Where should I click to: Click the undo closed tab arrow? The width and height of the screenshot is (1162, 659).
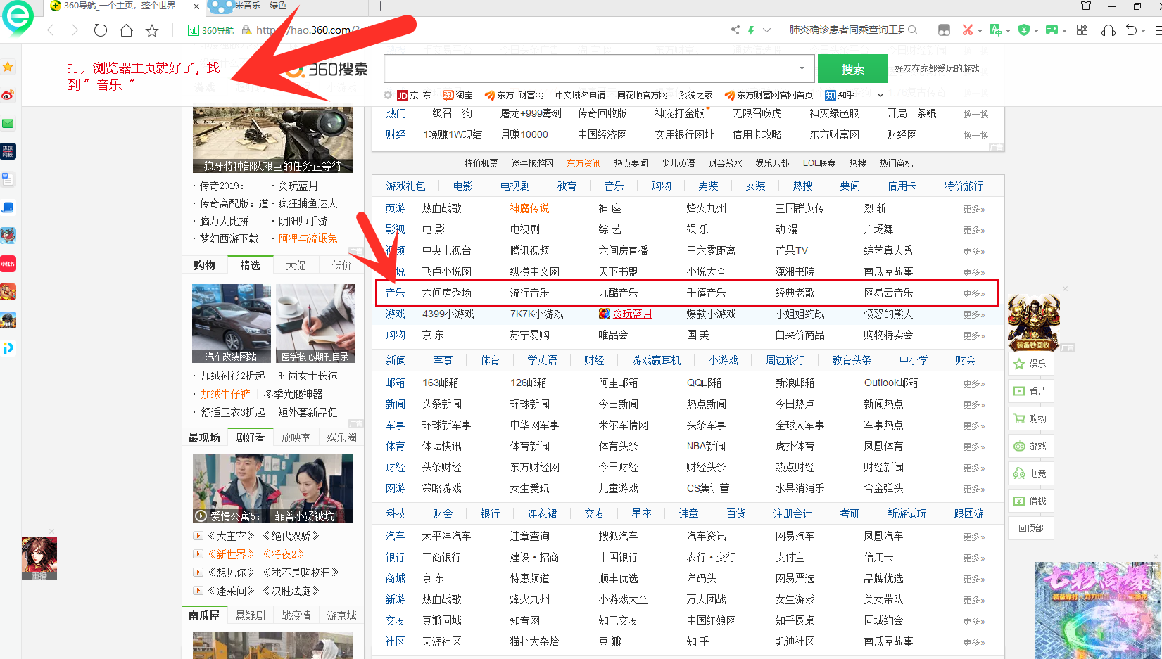1131,30
